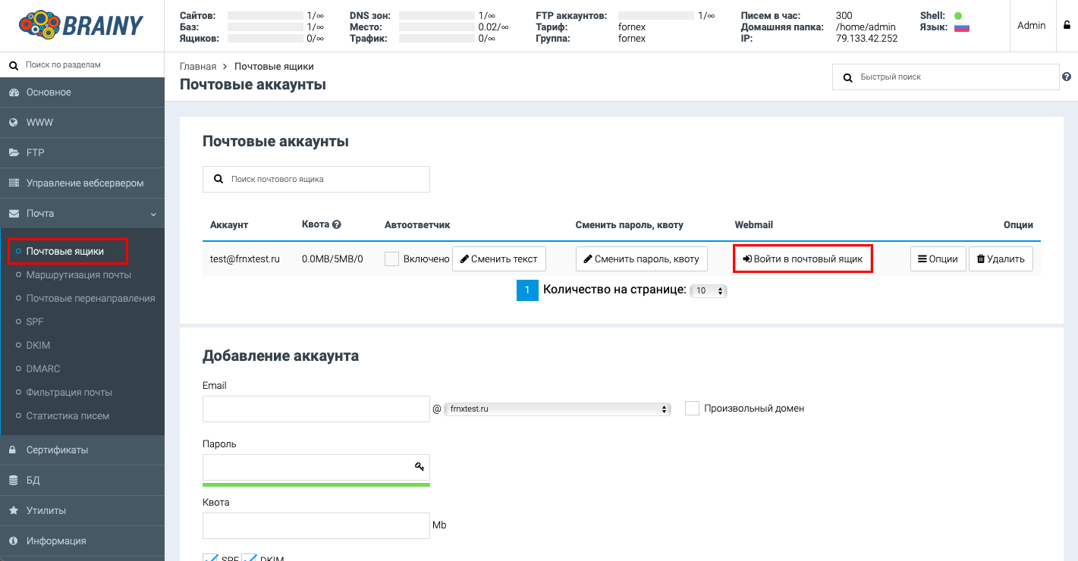Click the Brainy logo
Image resolution: width=1078 pixels, height=561 pixels.
coord(82,25)
